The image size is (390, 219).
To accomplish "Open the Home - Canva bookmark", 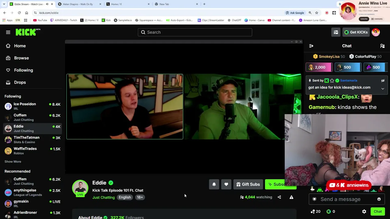I will 254,20.
